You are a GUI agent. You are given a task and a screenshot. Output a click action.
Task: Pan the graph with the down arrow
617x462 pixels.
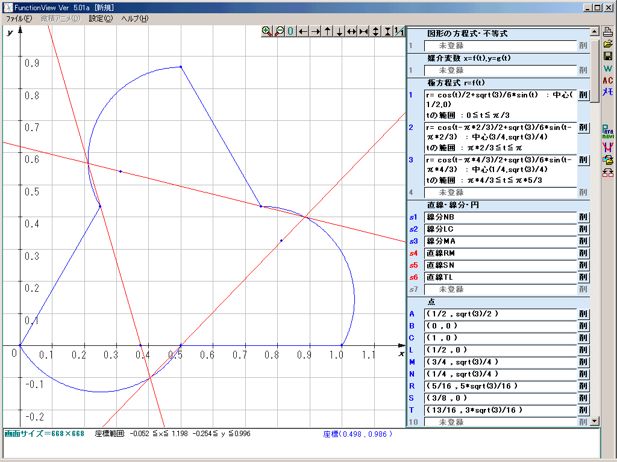pyautogui.click(x=339, y=31)
